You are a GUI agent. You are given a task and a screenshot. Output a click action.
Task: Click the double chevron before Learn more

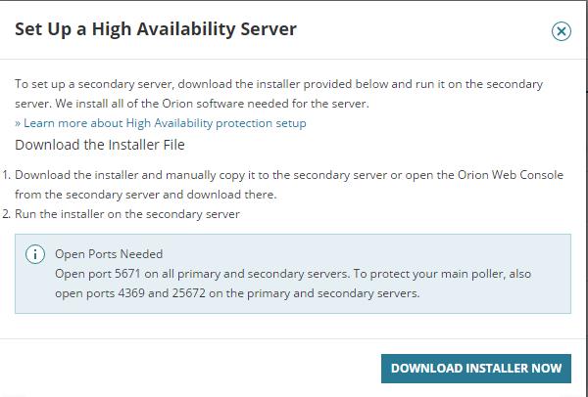tap(19, 123)
